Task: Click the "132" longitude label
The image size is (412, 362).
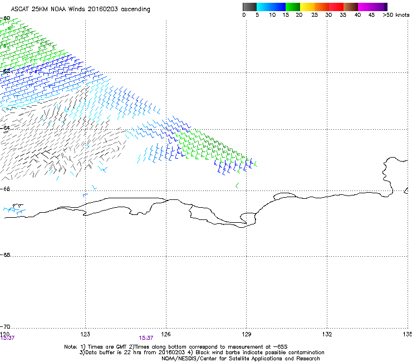Action: pyautogui.click(x=327, y=334)
